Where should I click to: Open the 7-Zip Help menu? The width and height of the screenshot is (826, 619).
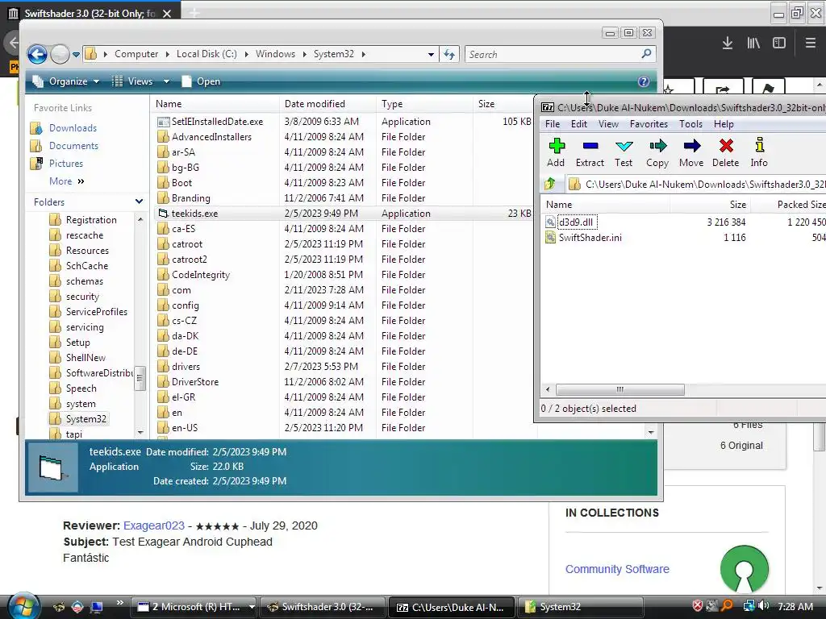(724, 124)
